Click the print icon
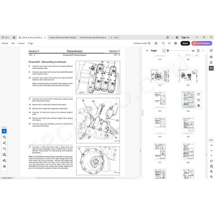This screenshot has height=214, width=214. [x=175, y=43]
